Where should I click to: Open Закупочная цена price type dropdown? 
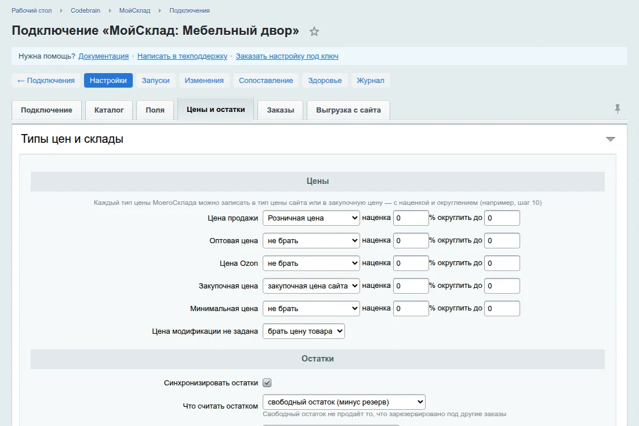point(311,286)
